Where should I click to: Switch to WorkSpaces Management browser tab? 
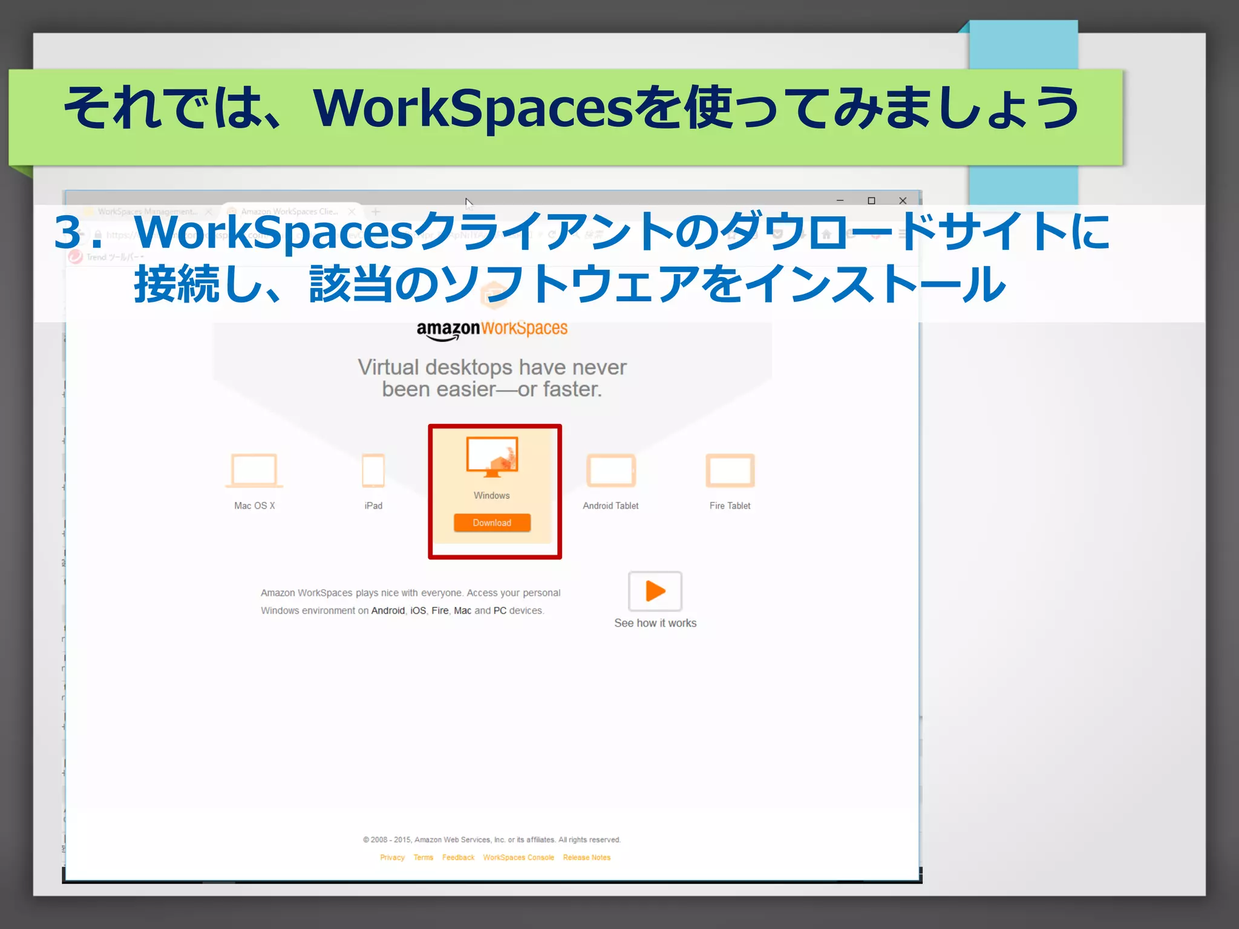tap(147, 212)
